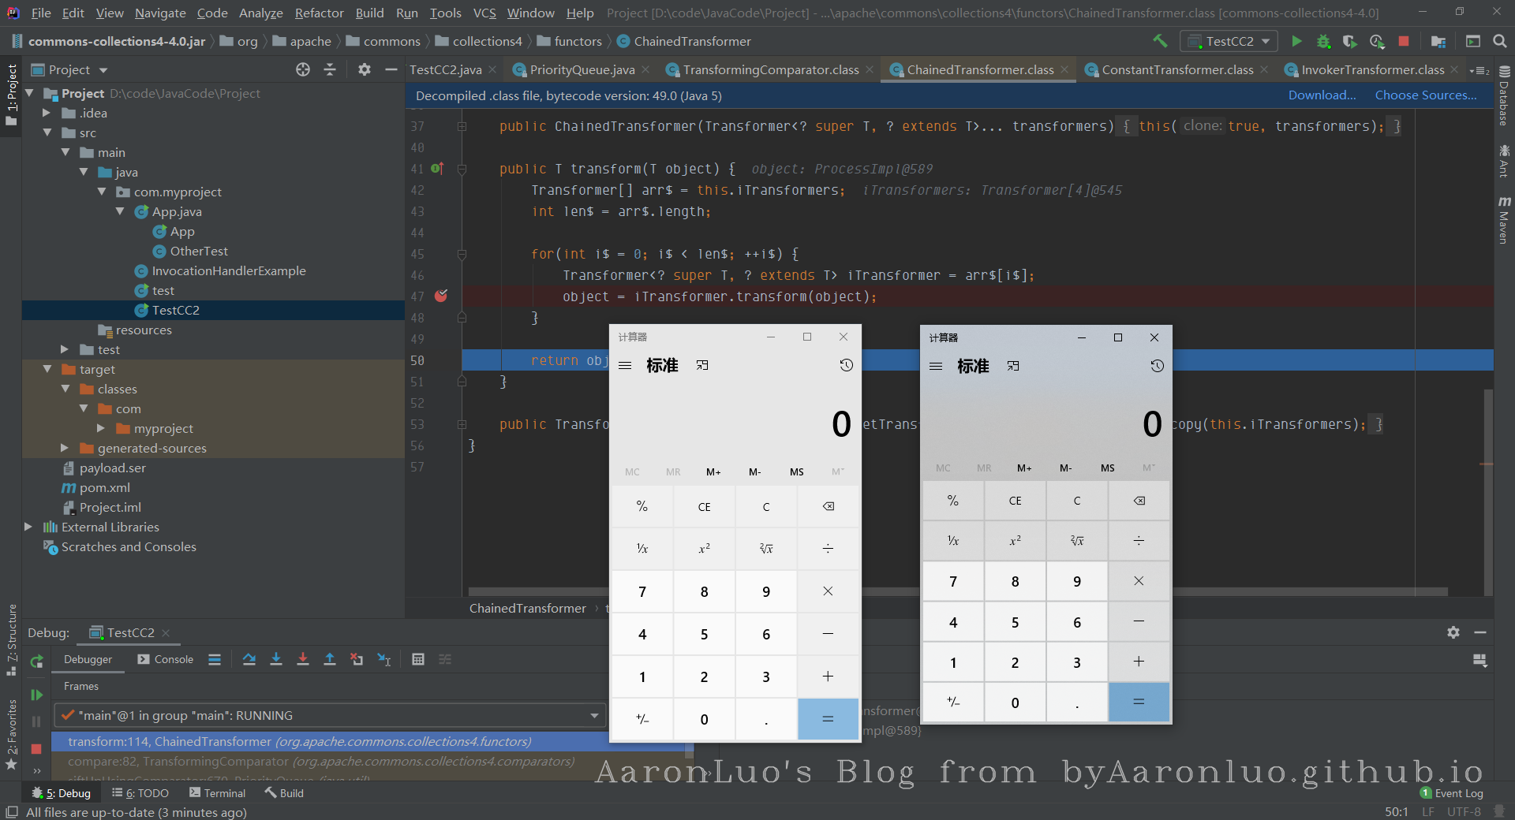Click the Resume Program icon

point(36,695)
